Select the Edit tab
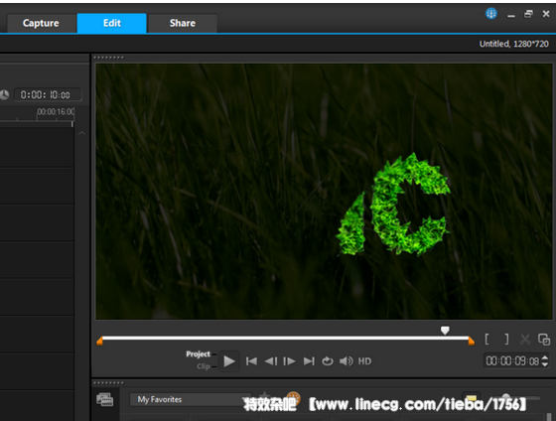The height and width of the screenshot is (421, 556). coord(111,23)
